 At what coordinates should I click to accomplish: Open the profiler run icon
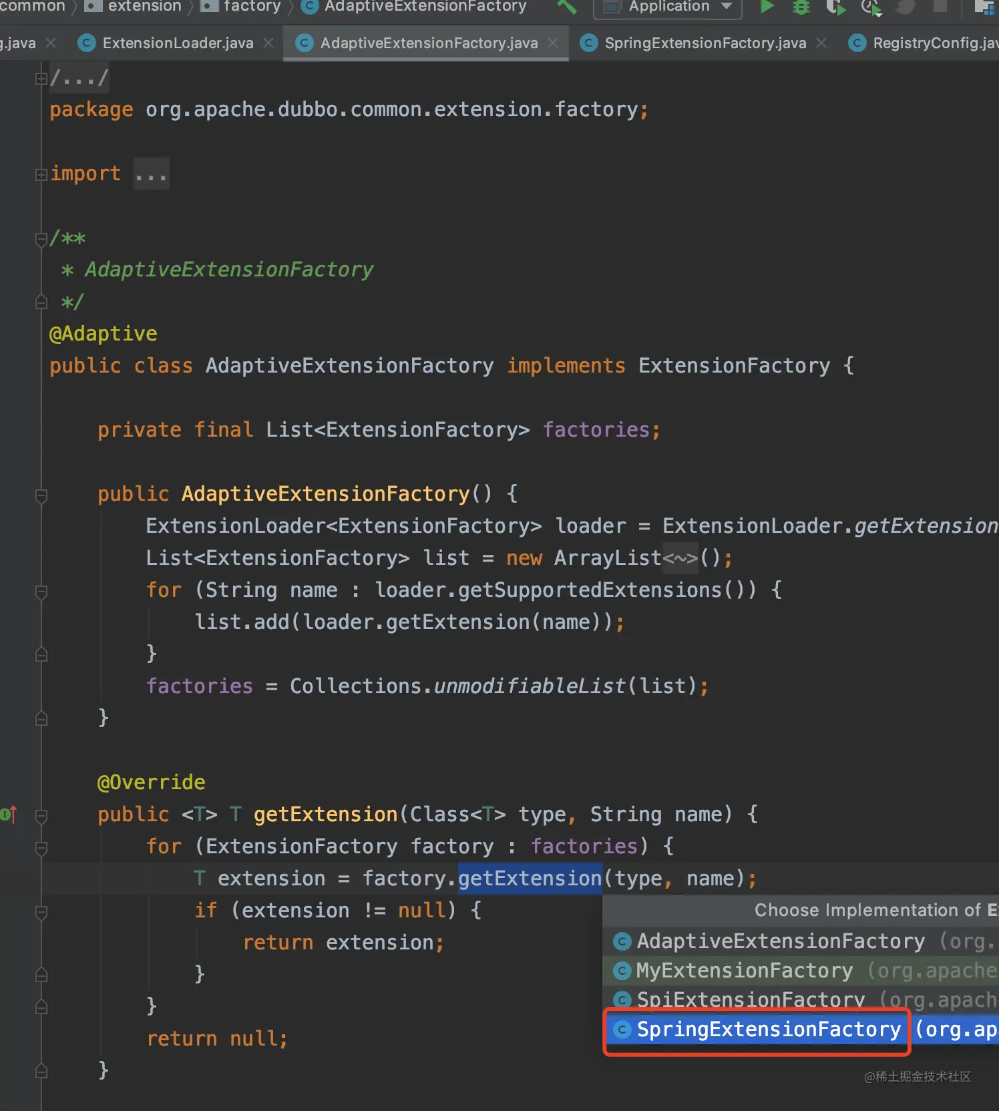(871, 7)
